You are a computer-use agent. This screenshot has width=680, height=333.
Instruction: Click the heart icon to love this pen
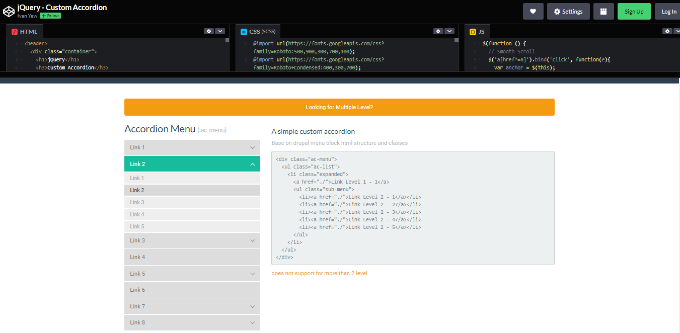(x=533, y=11)
